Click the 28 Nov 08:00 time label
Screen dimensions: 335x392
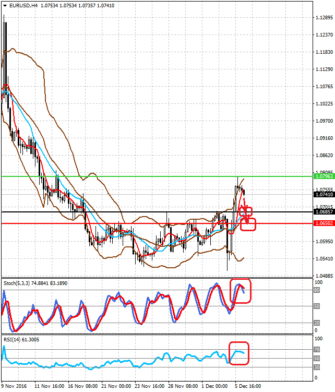click(x=183, y=386)
